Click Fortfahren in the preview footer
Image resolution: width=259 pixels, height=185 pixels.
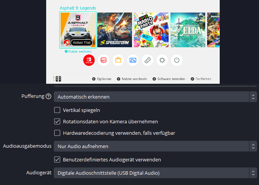201,79
